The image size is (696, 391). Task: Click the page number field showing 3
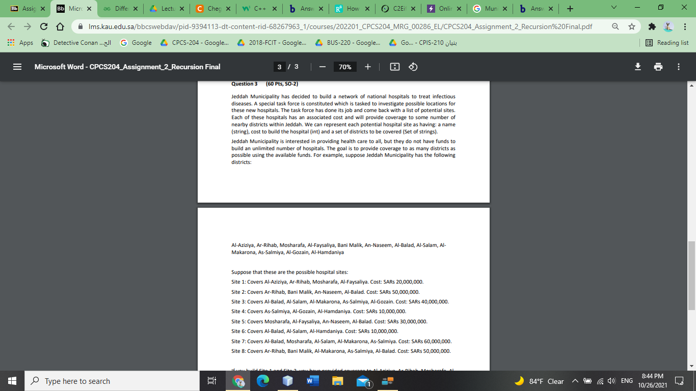279,67
